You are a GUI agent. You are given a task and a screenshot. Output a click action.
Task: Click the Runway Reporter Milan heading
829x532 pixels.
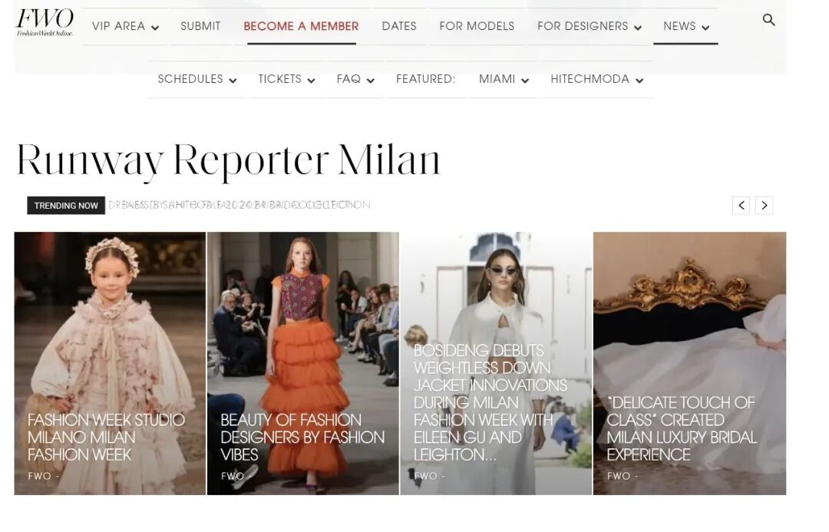point(229,160)
